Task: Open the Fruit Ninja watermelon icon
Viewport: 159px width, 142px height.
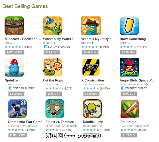Action: 130,109
